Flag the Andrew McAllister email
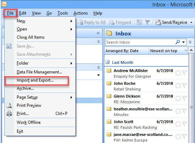This screenshot has width=195, height=143. [185, 73]
